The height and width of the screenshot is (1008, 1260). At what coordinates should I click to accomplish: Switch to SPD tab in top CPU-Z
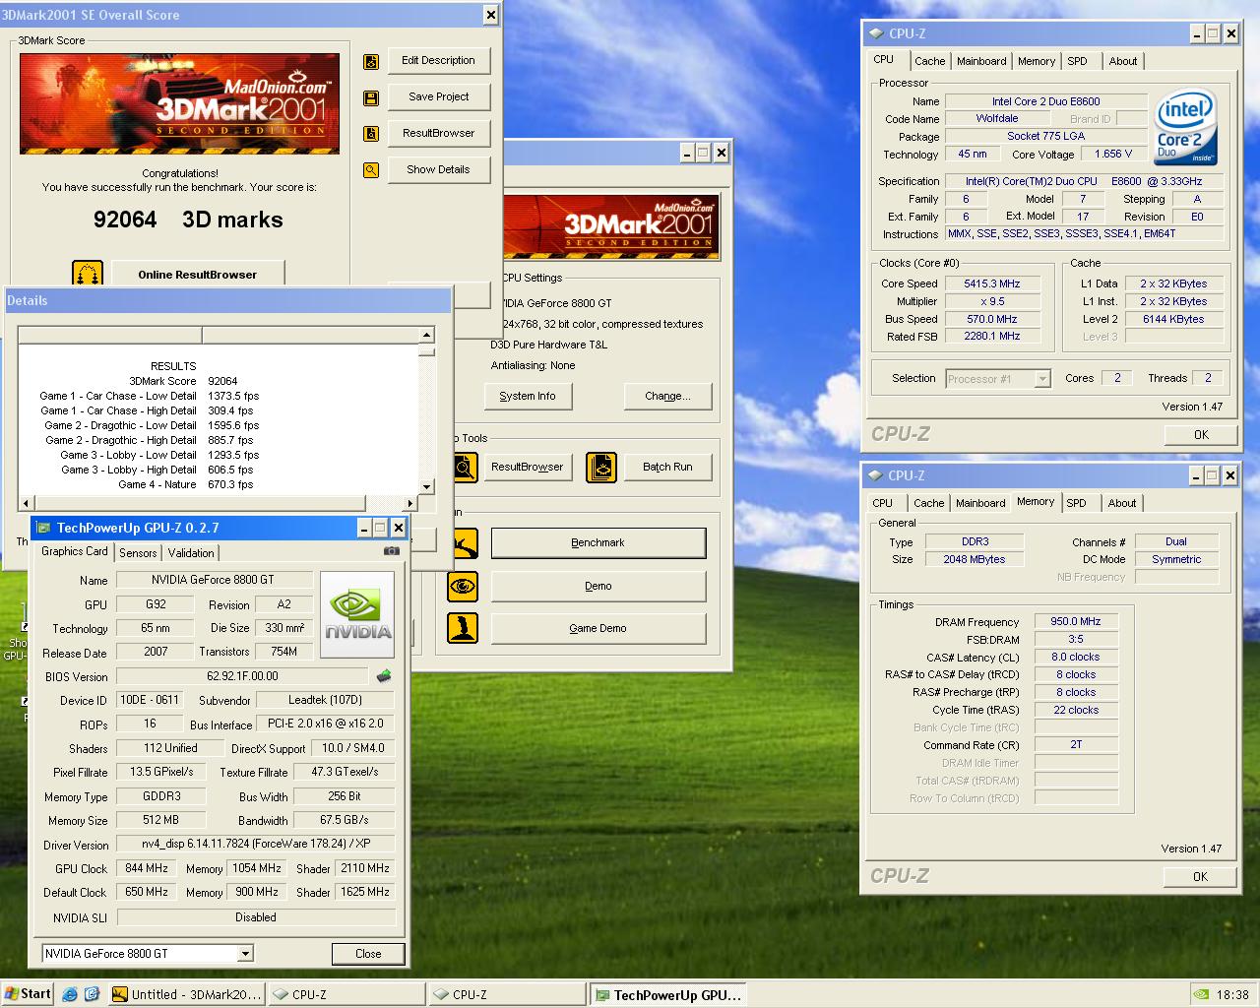(x=1078, y=61)
